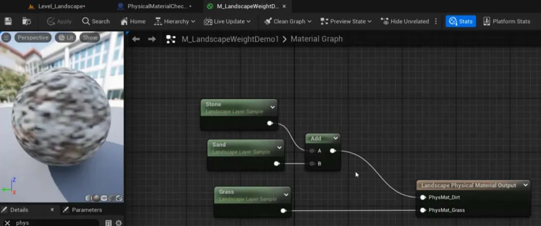This screenshot has width=541, height=226.
Task: Collapse the Landscape Physical Material Output node
Action: 525,185
